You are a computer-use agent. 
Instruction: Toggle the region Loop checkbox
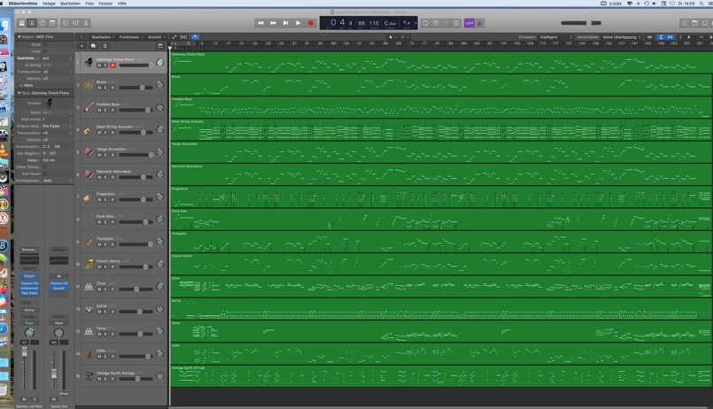44,51
